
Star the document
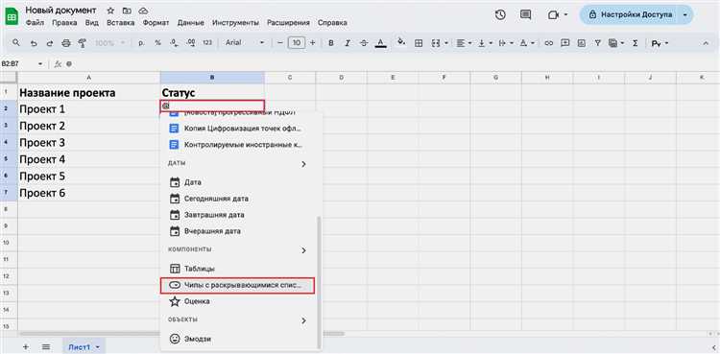tap(110, 11)
